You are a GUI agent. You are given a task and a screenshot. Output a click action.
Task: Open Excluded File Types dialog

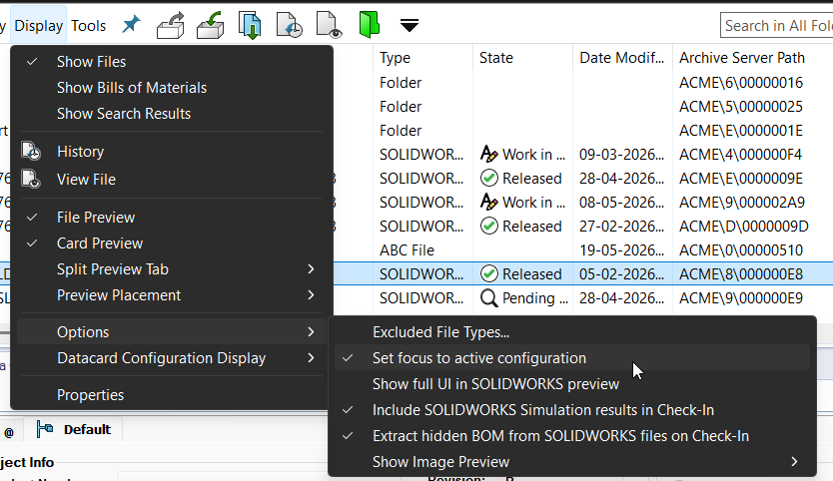click(x=572, y=332)
